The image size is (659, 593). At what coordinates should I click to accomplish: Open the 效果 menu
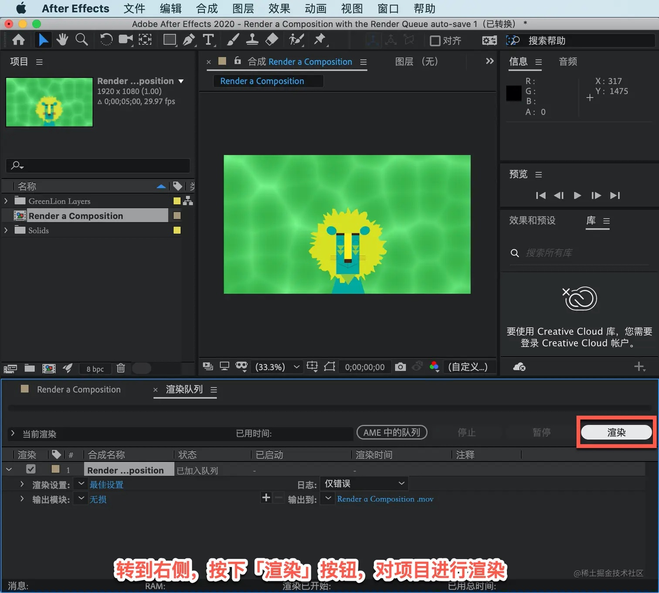point(279,8)
